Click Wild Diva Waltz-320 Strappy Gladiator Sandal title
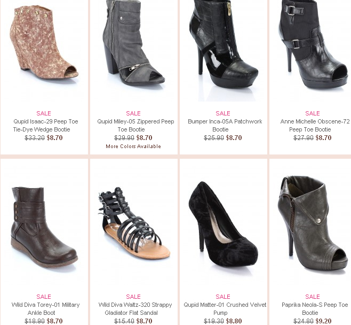351x325 pixels. tap(135, 308)
